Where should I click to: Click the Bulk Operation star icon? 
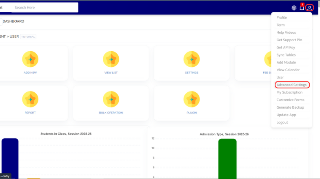point(111,99)
